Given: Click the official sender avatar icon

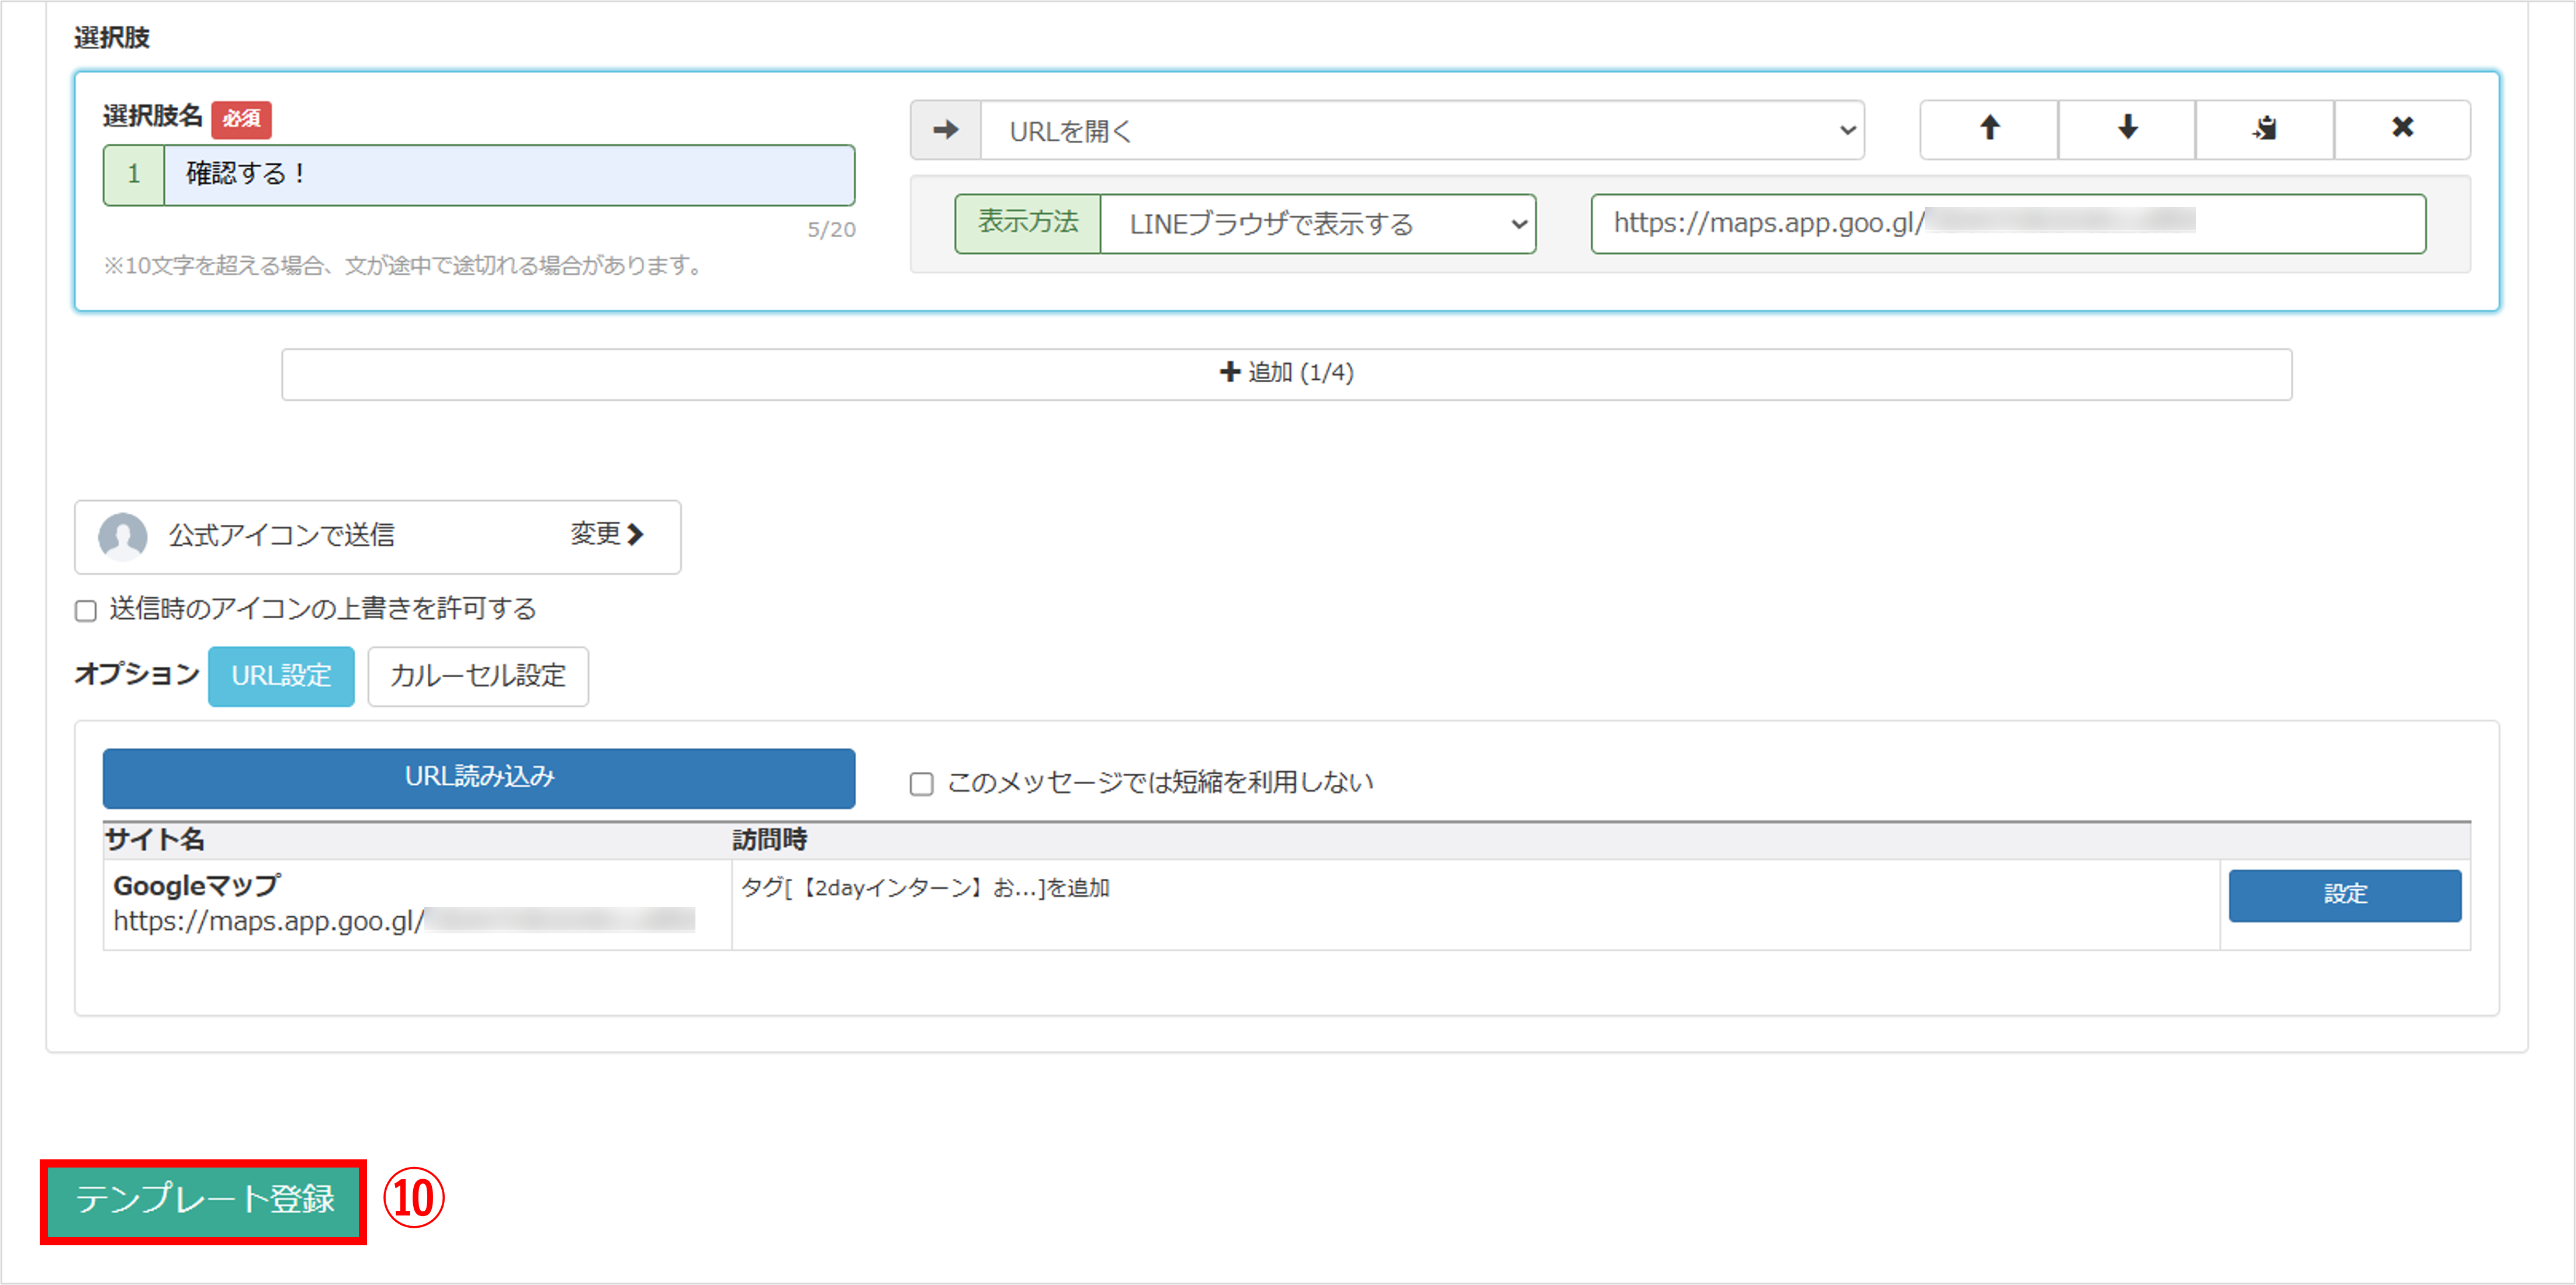Looking at the screenshot, I should pyautogui.click(x=123, y=536).
